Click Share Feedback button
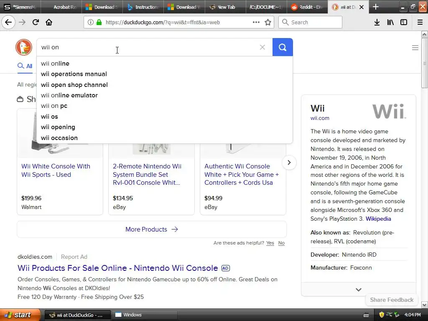The image size is (428, 321). click(x=392, y=300)
